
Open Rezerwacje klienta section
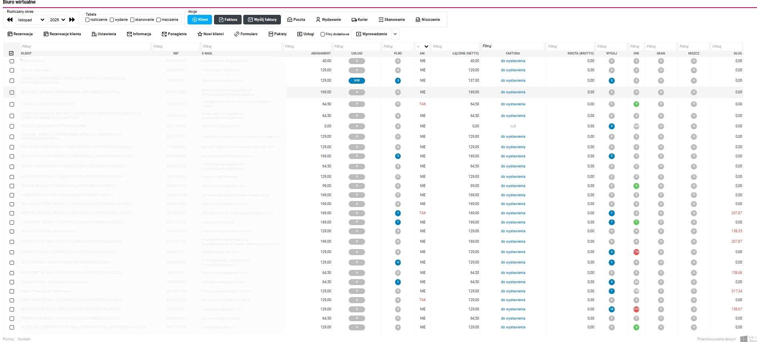click(62, 34)
